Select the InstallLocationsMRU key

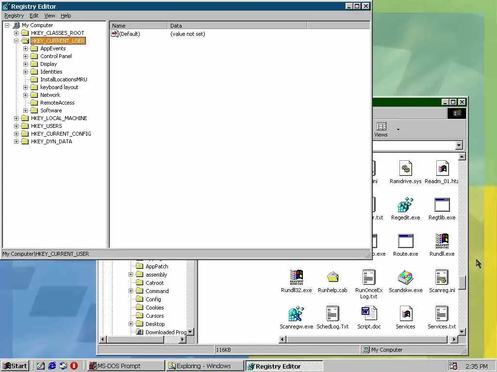pyautogui.click(x=64, y=79)
